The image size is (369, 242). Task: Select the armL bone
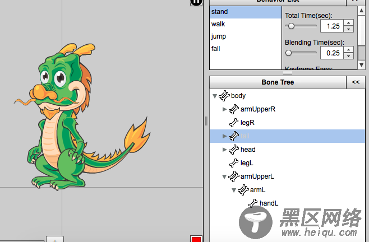coord(257,190)
